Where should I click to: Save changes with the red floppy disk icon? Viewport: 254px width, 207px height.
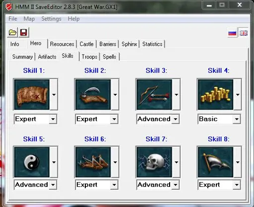(24, 32)
